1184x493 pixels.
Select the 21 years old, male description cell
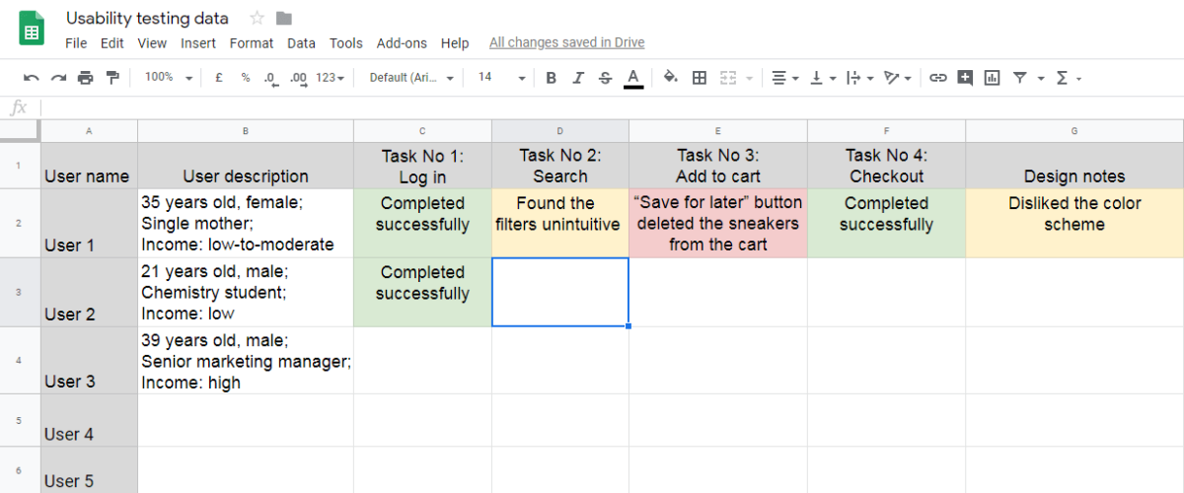click(x=246, y=293)
